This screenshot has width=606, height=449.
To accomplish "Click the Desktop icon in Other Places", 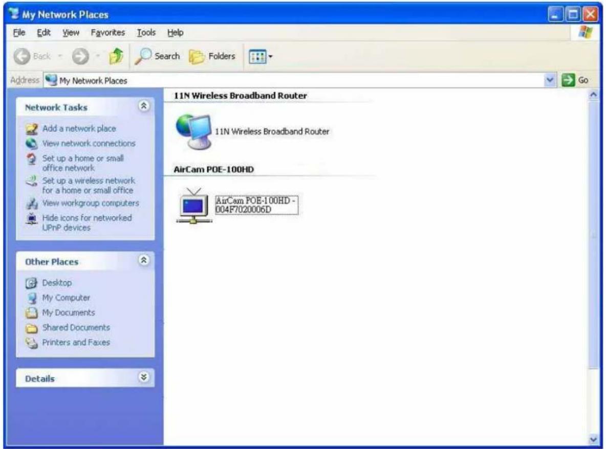I will 32,283.
